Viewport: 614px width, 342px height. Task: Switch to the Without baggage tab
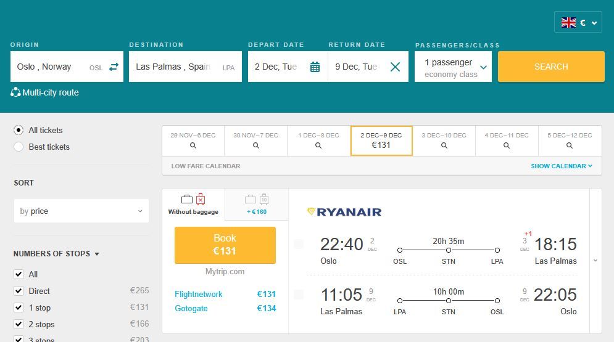point(193,205)
